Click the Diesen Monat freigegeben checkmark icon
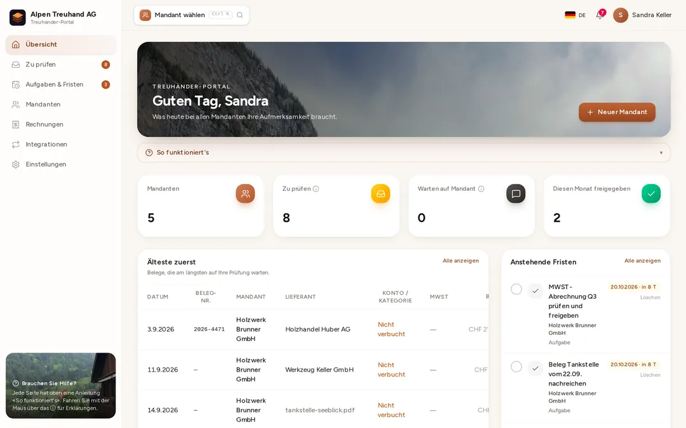Screen dimensions: 686x428 [651, 193]
